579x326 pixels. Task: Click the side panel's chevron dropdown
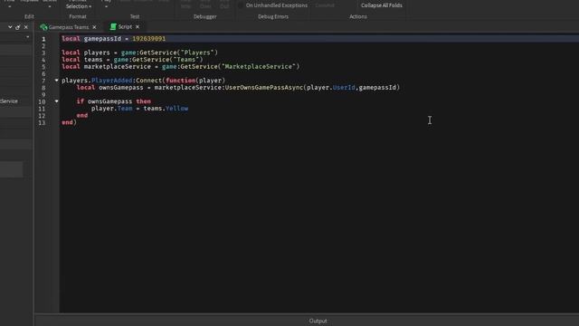pos(10,27)
